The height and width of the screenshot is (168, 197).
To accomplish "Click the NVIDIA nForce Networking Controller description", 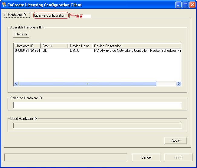I will (138, 51).
